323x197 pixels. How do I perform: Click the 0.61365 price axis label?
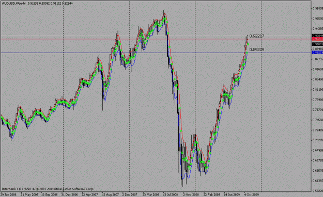(x=318, y=180)
